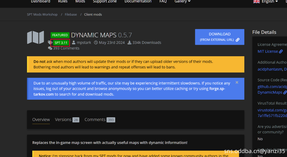The width and height of the screenshot is (287, 157).
Task: Open the MIT License link
Action: tap(268, 51)
